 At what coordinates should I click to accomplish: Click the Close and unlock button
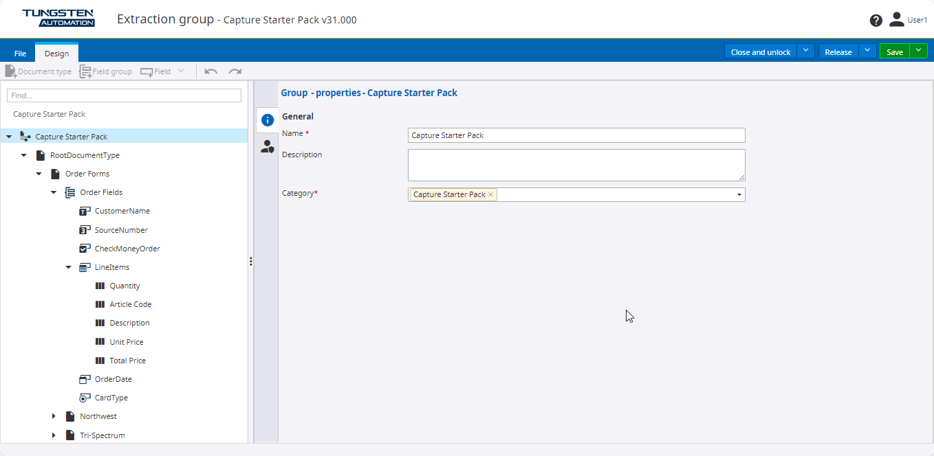[760, 52]
